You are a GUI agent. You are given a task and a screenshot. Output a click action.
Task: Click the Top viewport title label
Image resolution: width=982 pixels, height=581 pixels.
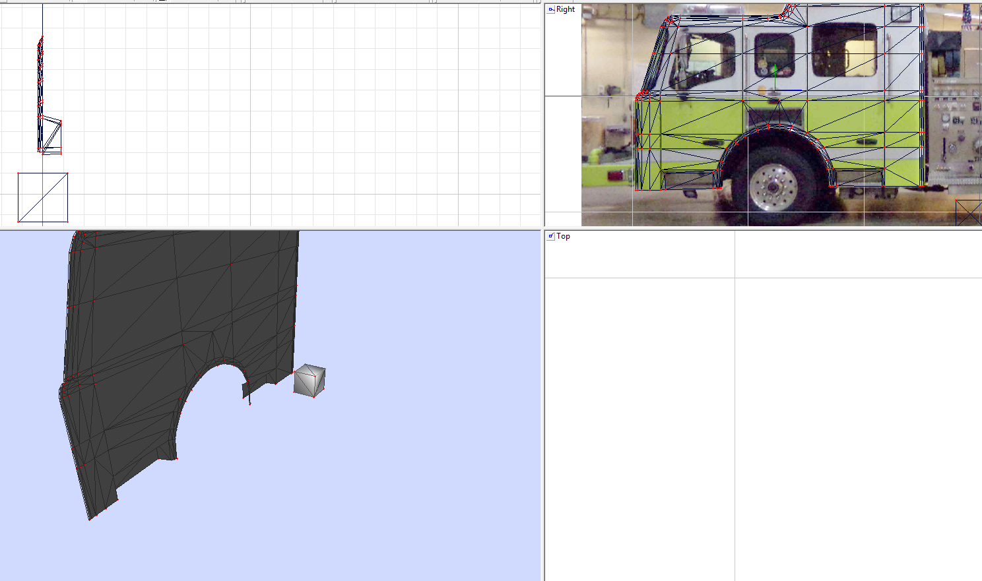(562, 235)
